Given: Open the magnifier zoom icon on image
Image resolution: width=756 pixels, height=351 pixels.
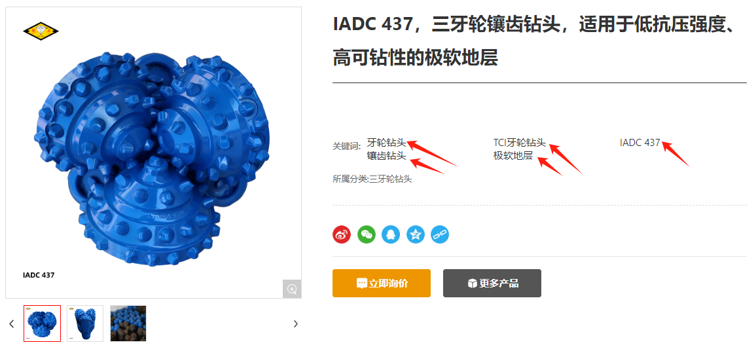Looking at the screenshot, I should [292, 289].
